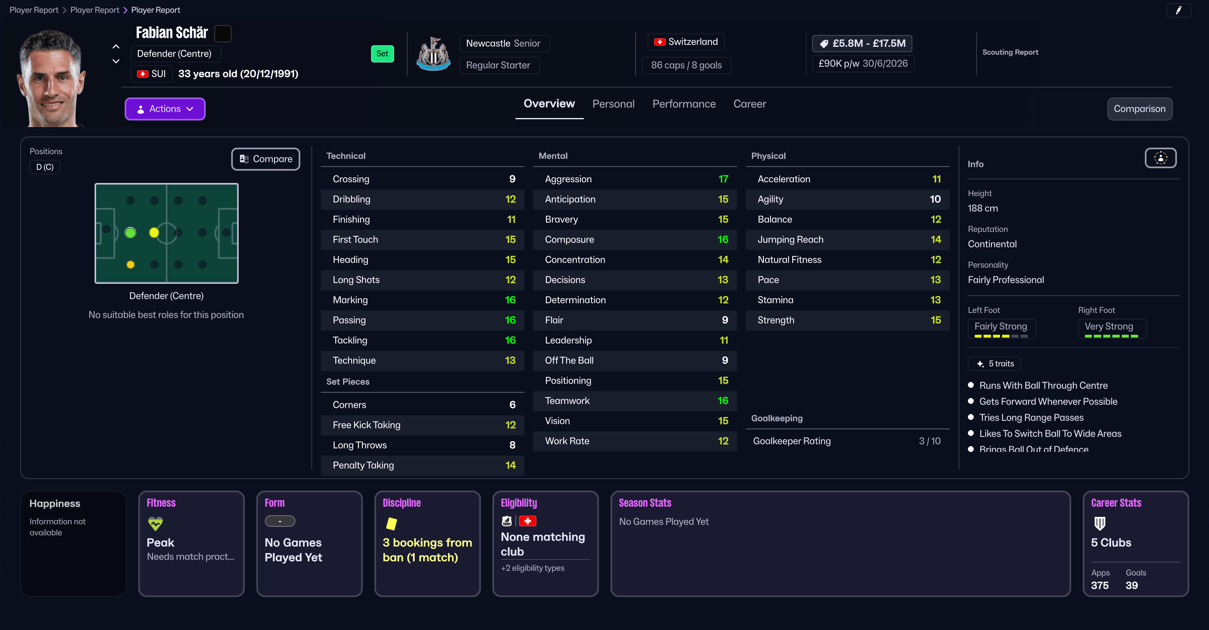
Task: Click the up chevron beside the player photo
Action: (116, 46)
